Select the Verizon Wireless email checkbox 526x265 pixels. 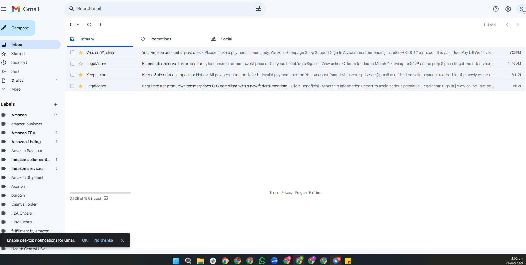pos(72,52)
